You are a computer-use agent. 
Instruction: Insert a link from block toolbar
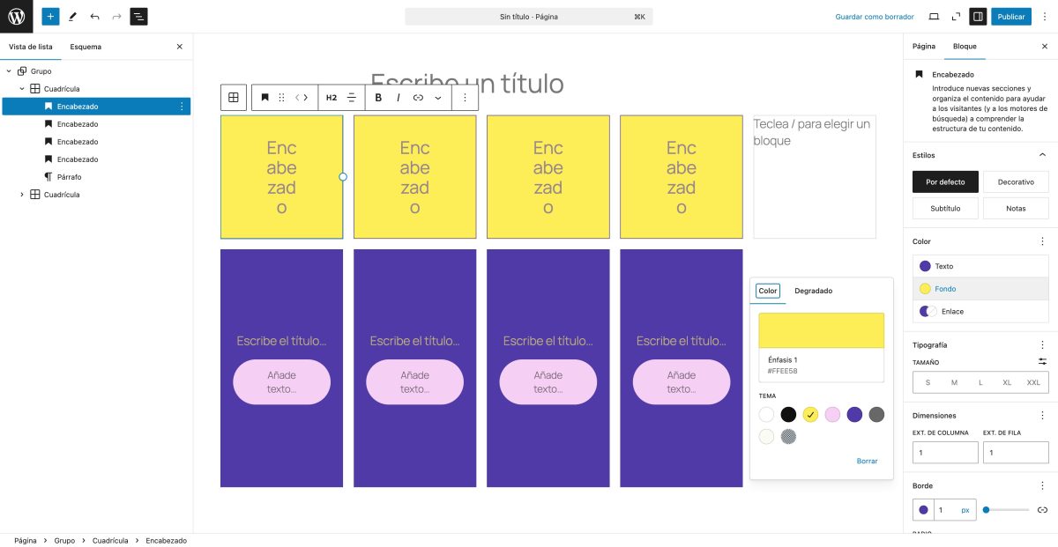tap(418, 98)
